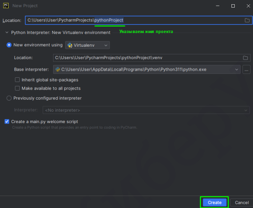Uncheck Create a main.py welcome script
Image resolution: width=253 pixels, height=208 pixels.
point(7,122)
